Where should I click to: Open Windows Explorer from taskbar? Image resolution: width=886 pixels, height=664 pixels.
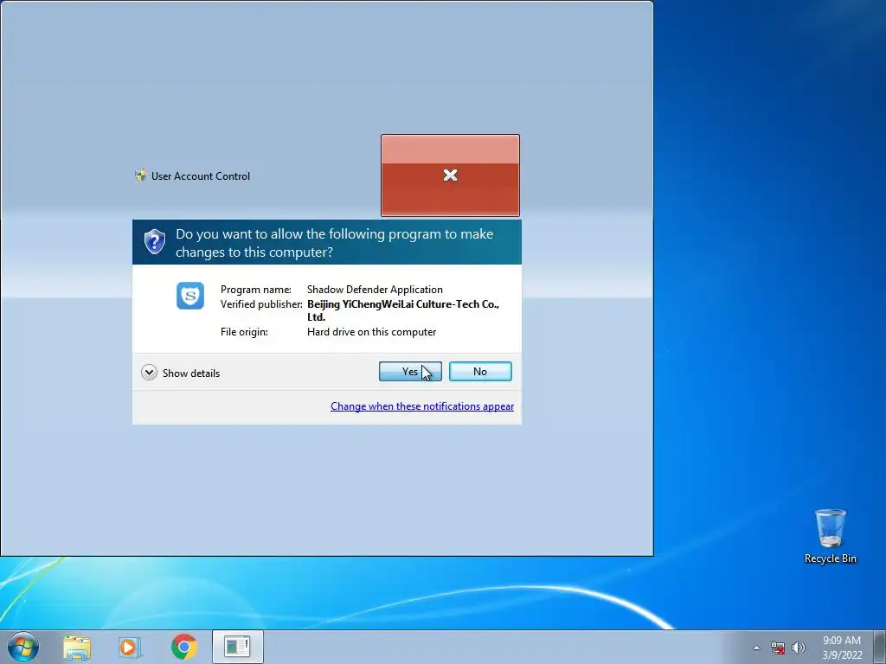[x=77, y=647]
